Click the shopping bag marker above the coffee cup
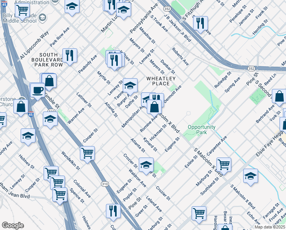Image resolution: width=286 pixels, height=230 pixels. tap(49, 81)
